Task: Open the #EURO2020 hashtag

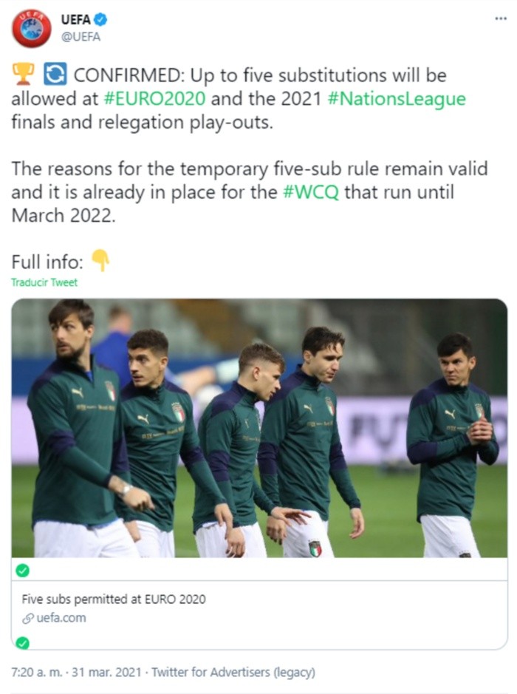Action: [154, 98]
